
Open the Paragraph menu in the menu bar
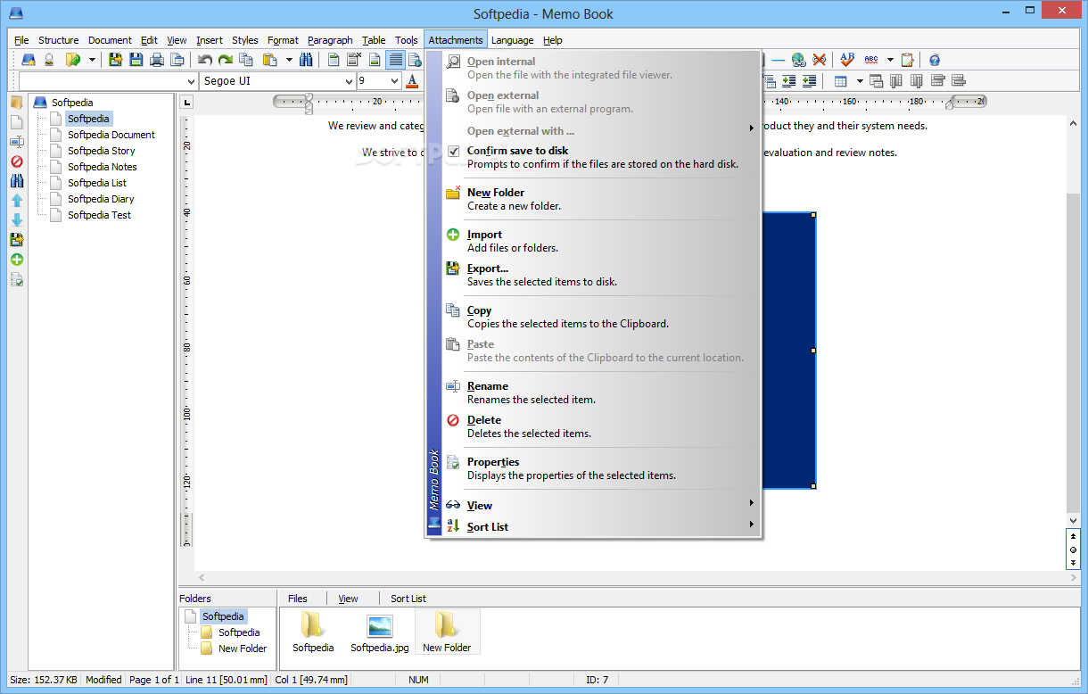330,40
